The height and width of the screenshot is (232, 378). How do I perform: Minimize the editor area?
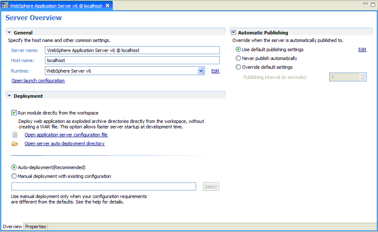(365, 3)
